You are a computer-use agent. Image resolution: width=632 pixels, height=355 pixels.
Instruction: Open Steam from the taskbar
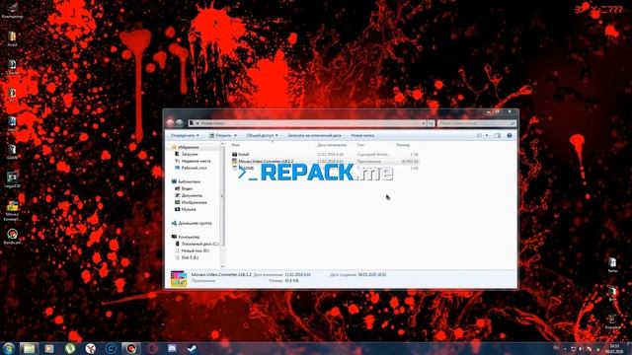point(193,348)
